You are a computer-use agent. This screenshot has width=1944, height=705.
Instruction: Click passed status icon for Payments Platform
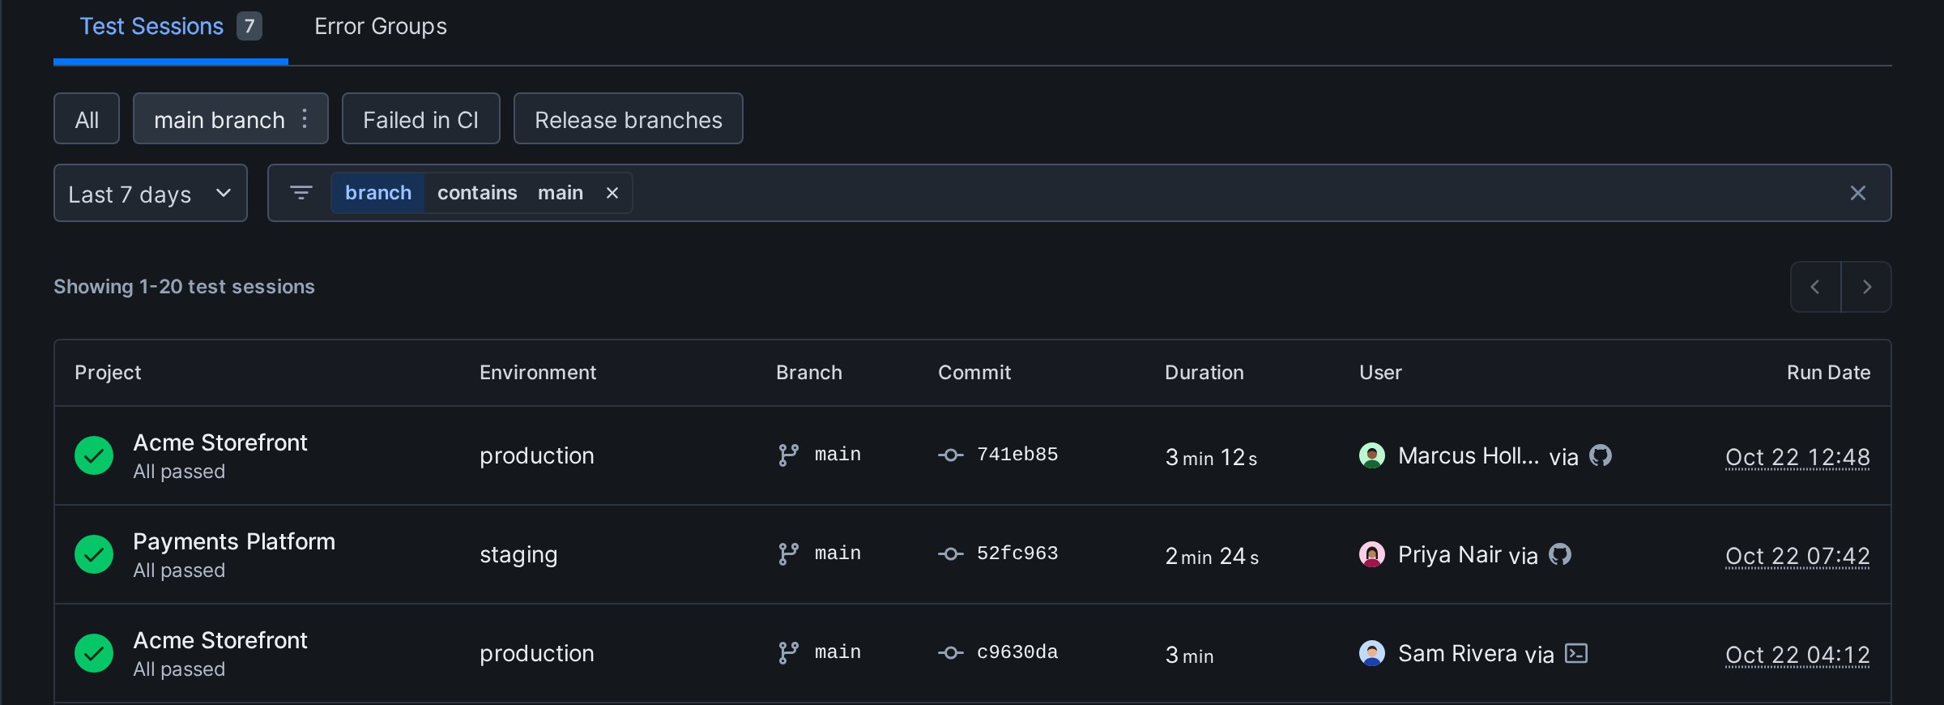pyautogui.click(x=94, y=554)
